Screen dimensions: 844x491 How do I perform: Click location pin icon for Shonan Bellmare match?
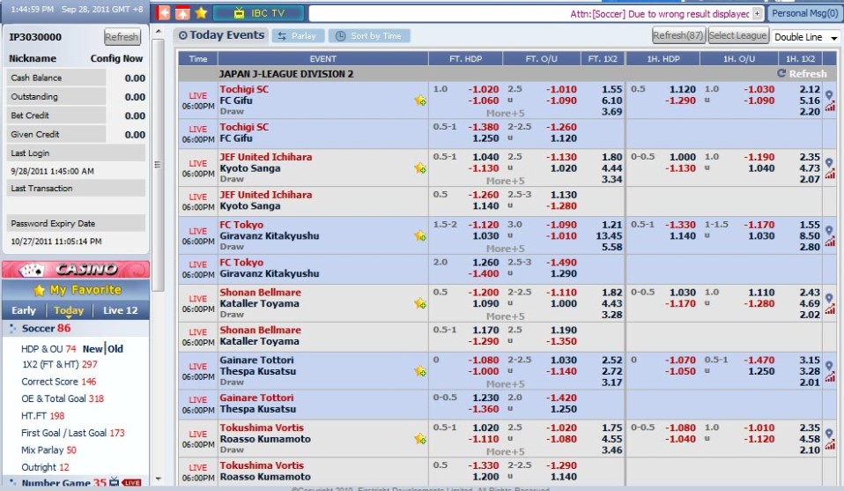(830, 298)
